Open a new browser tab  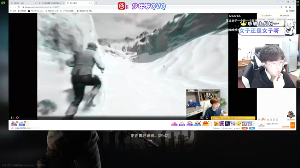tap(96, 3)
